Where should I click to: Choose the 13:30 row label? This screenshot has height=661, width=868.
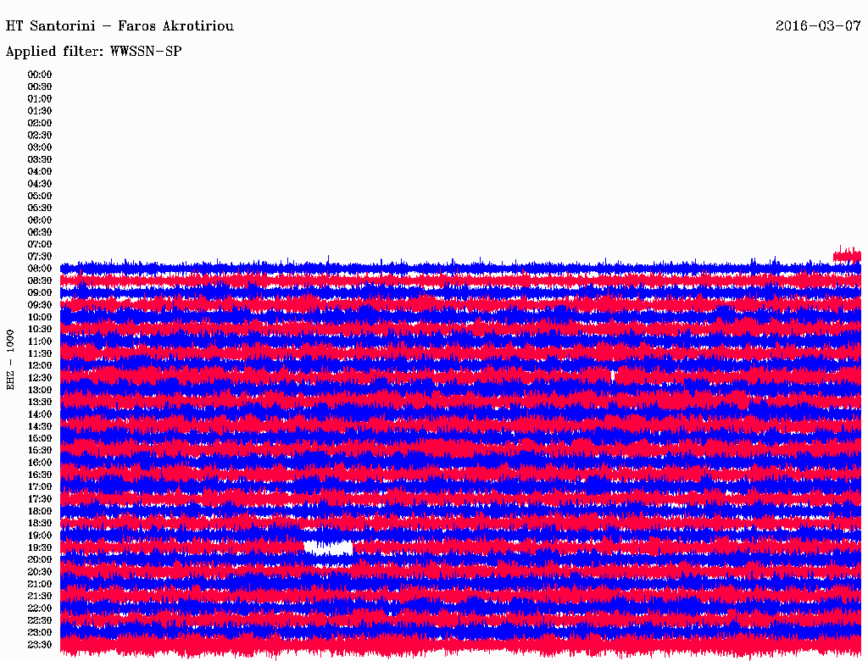pyautogui.click(x=40, y=402)
